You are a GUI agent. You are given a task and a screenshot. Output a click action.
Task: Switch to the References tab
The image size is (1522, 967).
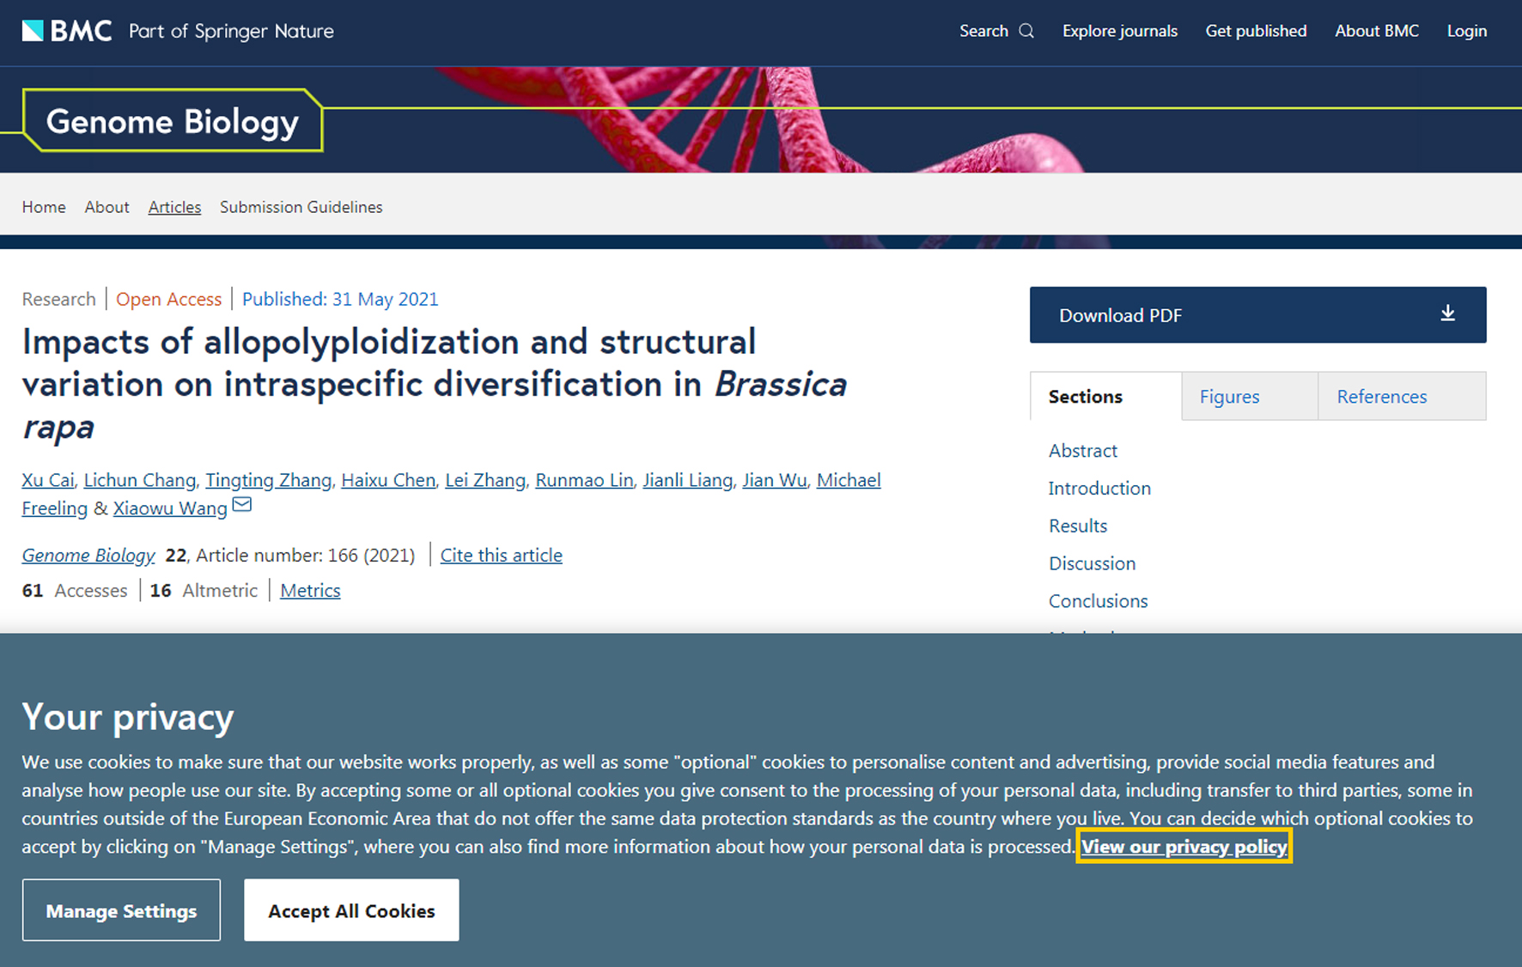[1381, 397]
